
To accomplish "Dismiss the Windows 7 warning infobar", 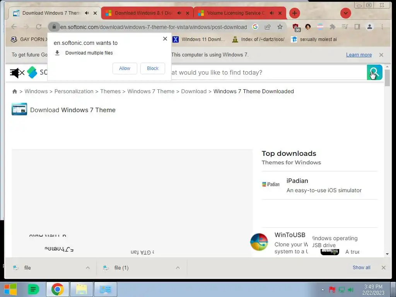I will point(381,55).
